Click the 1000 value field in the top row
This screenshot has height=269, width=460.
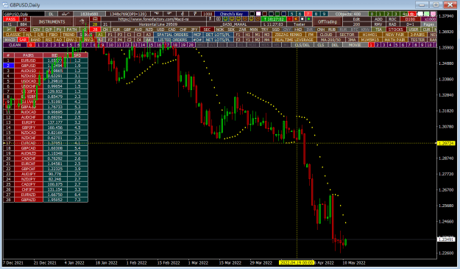[x=208, y=14]
